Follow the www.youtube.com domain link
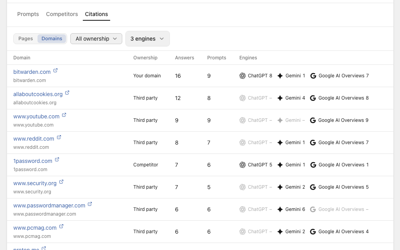The width and height of the screenshot is (400, 250). point(36,116)
